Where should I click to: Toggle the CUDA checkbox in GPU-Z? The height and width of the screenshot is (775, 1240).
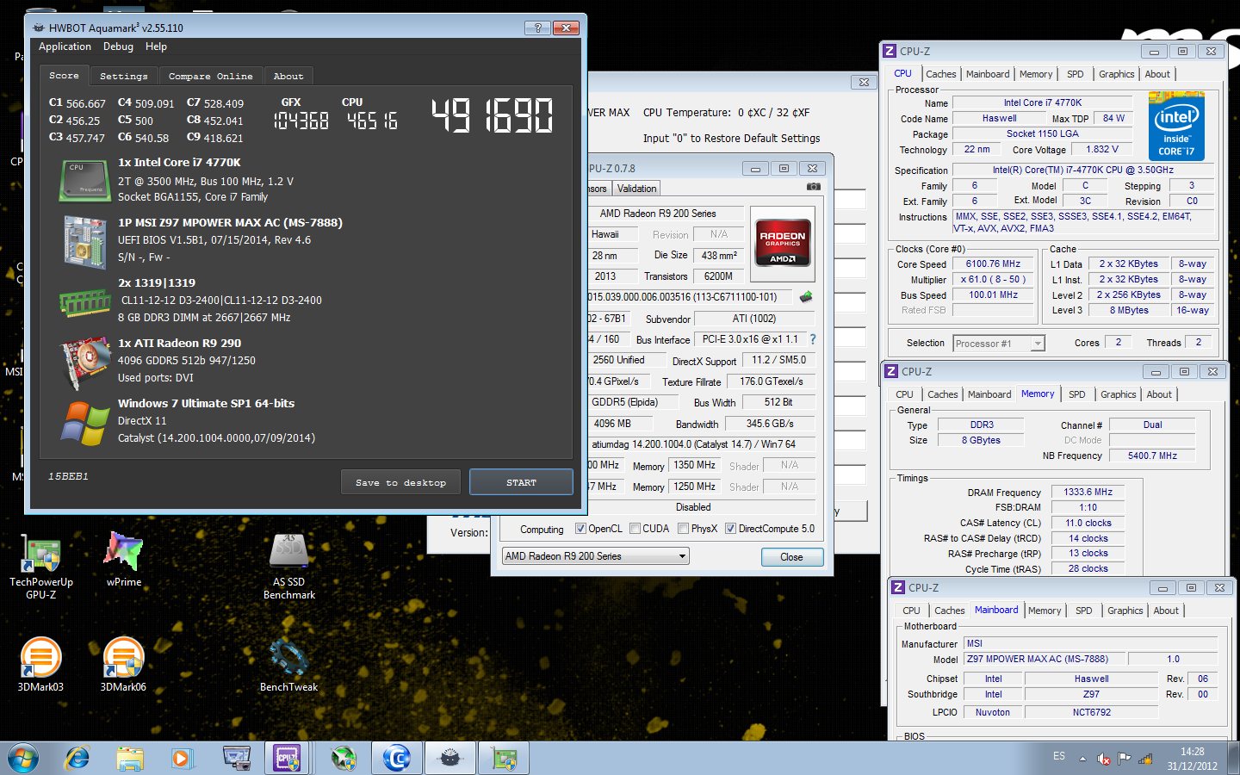point(635,529)
